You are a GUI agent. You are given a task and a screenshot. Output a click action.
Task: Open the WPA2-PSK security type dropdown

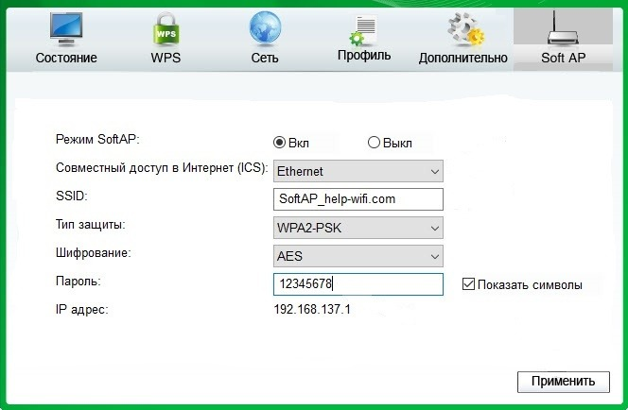click(358, 228)
